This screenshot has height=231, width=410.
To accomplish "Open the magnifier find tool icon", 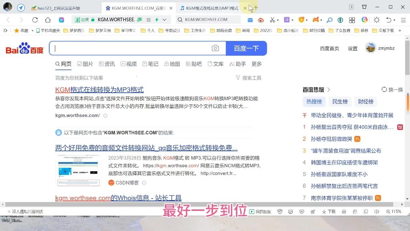I will 330,20.
